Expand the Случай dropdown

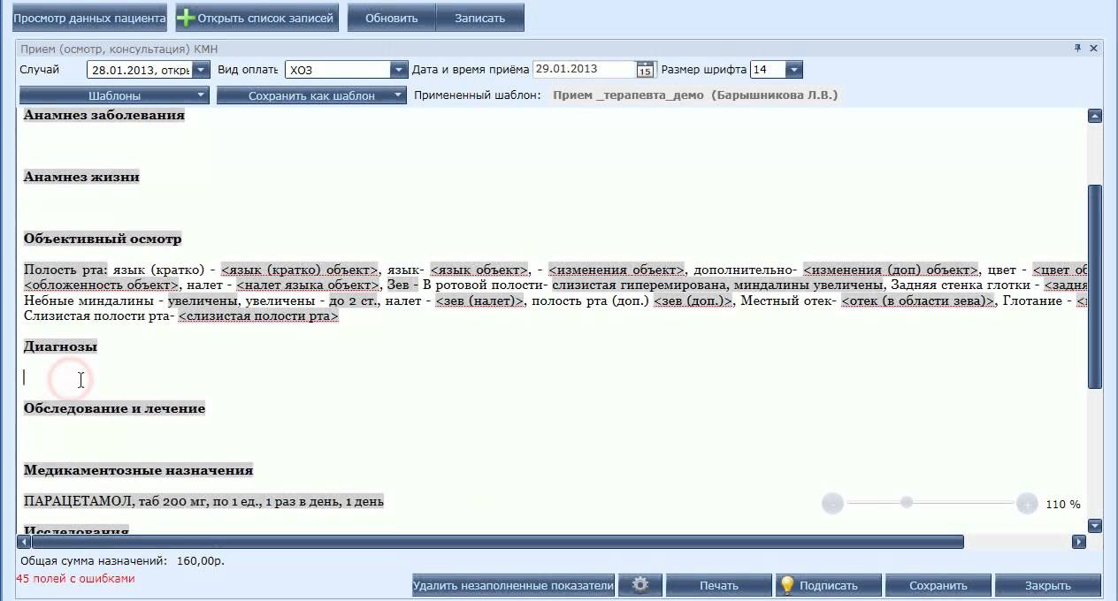coord(201,70)
